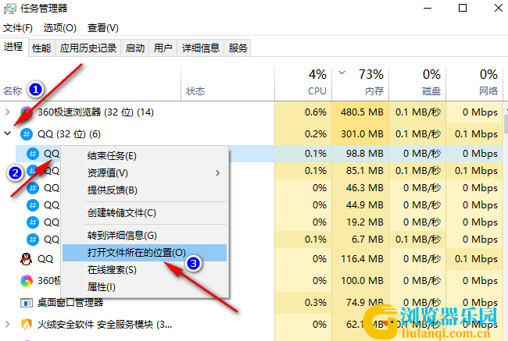Switch to the 服务 tab
The width and height of the screenshot is (508, 341).
point(238,48)
